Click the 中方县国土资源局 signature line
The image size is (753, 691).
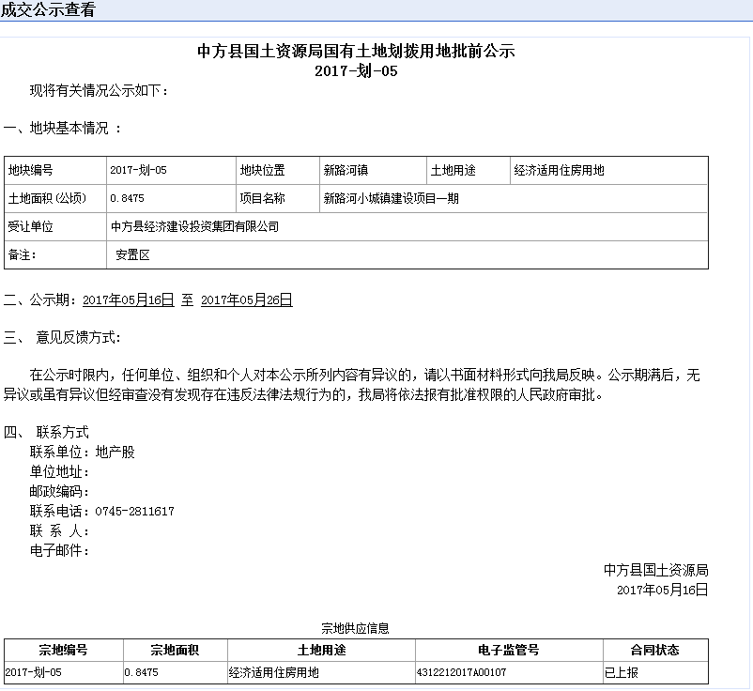coord(655,570)
